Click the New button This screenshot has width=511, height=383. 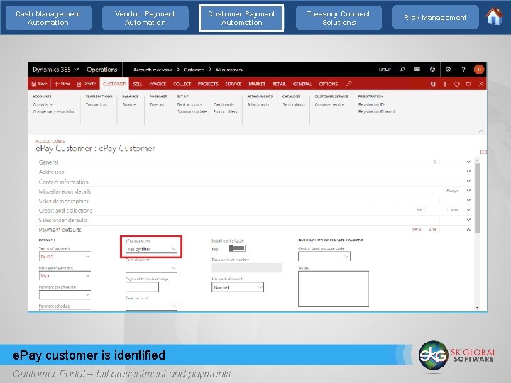point(62,84)
